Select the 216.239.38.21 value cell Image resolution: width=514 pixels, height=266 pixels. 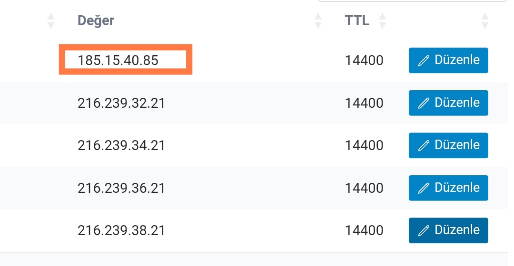pos(121,231)
